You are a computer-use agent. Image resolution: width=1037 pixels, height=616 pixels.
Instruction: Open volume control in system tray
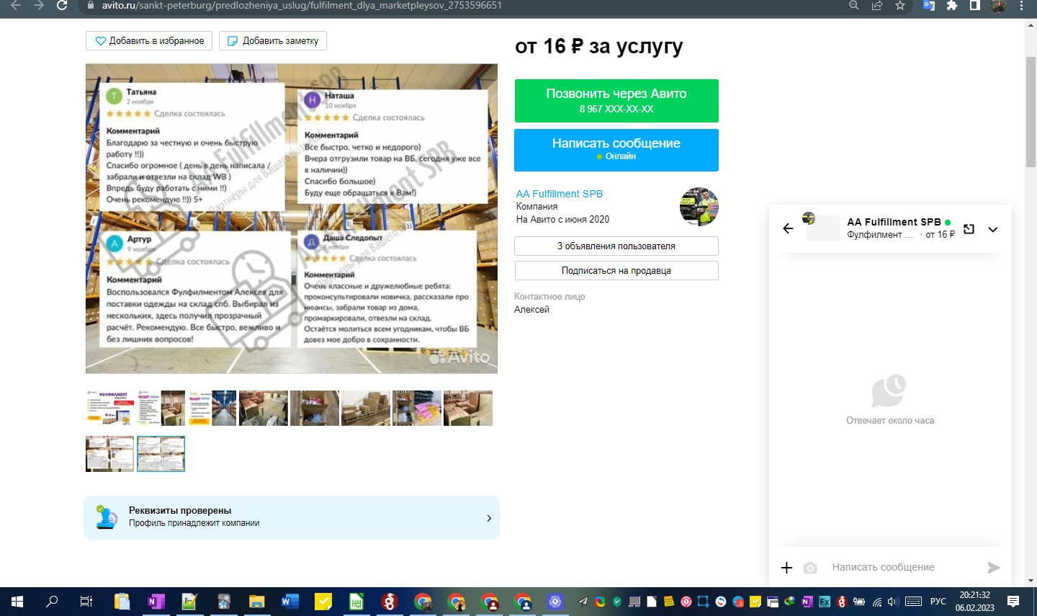coord(894,602)
